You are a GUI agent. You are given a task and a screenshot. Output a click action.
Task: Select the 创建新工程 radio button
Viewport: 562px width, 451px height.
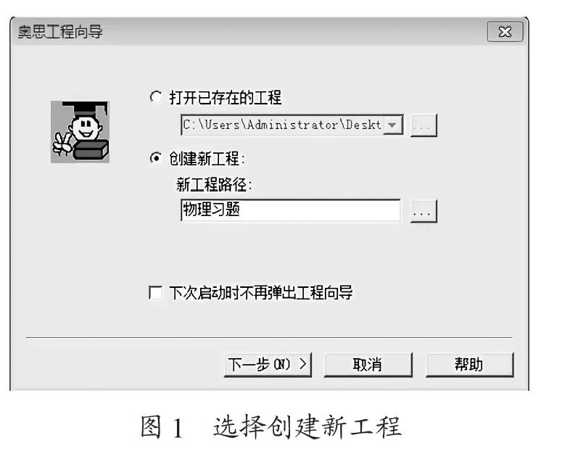pos(155,158)
